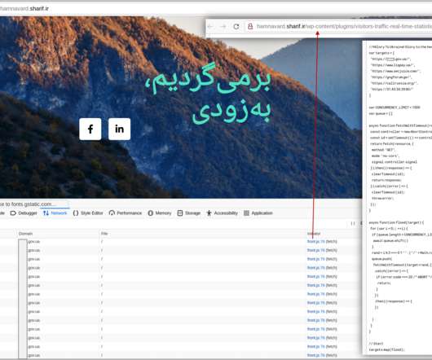This screenshot has height=360, width=432.
Task: Switch to the Storage devtools tab
Action: coord(189,213)
